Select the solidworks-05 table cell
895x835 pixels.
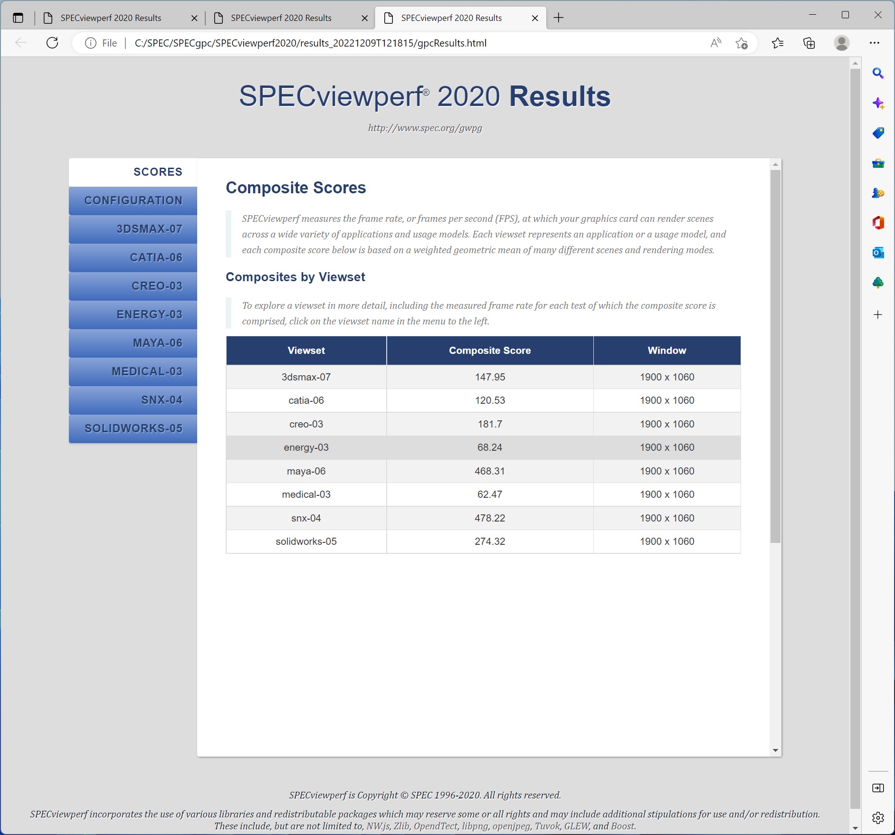coord(306,541)
